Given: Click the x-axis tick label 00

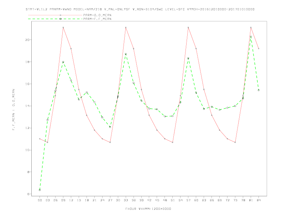Looking at the screenshot, I should (x=40, y=200).
